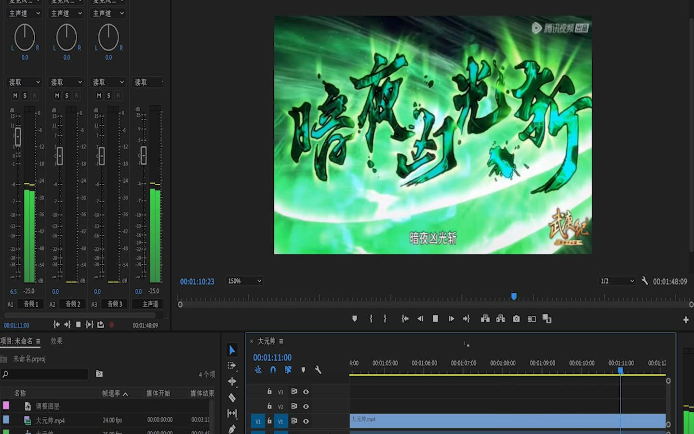Mute audio track 音频 1
The height and width of the screenshot is (434, 694).
pos(15,95)
